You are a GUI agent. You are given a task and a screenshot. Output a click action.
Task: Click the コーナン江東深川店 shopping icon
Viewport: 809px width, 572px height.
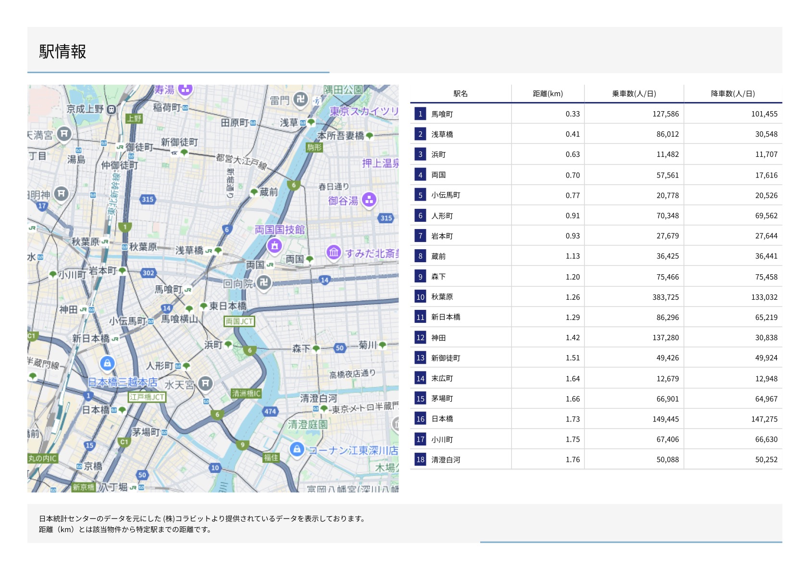(297, 449)
